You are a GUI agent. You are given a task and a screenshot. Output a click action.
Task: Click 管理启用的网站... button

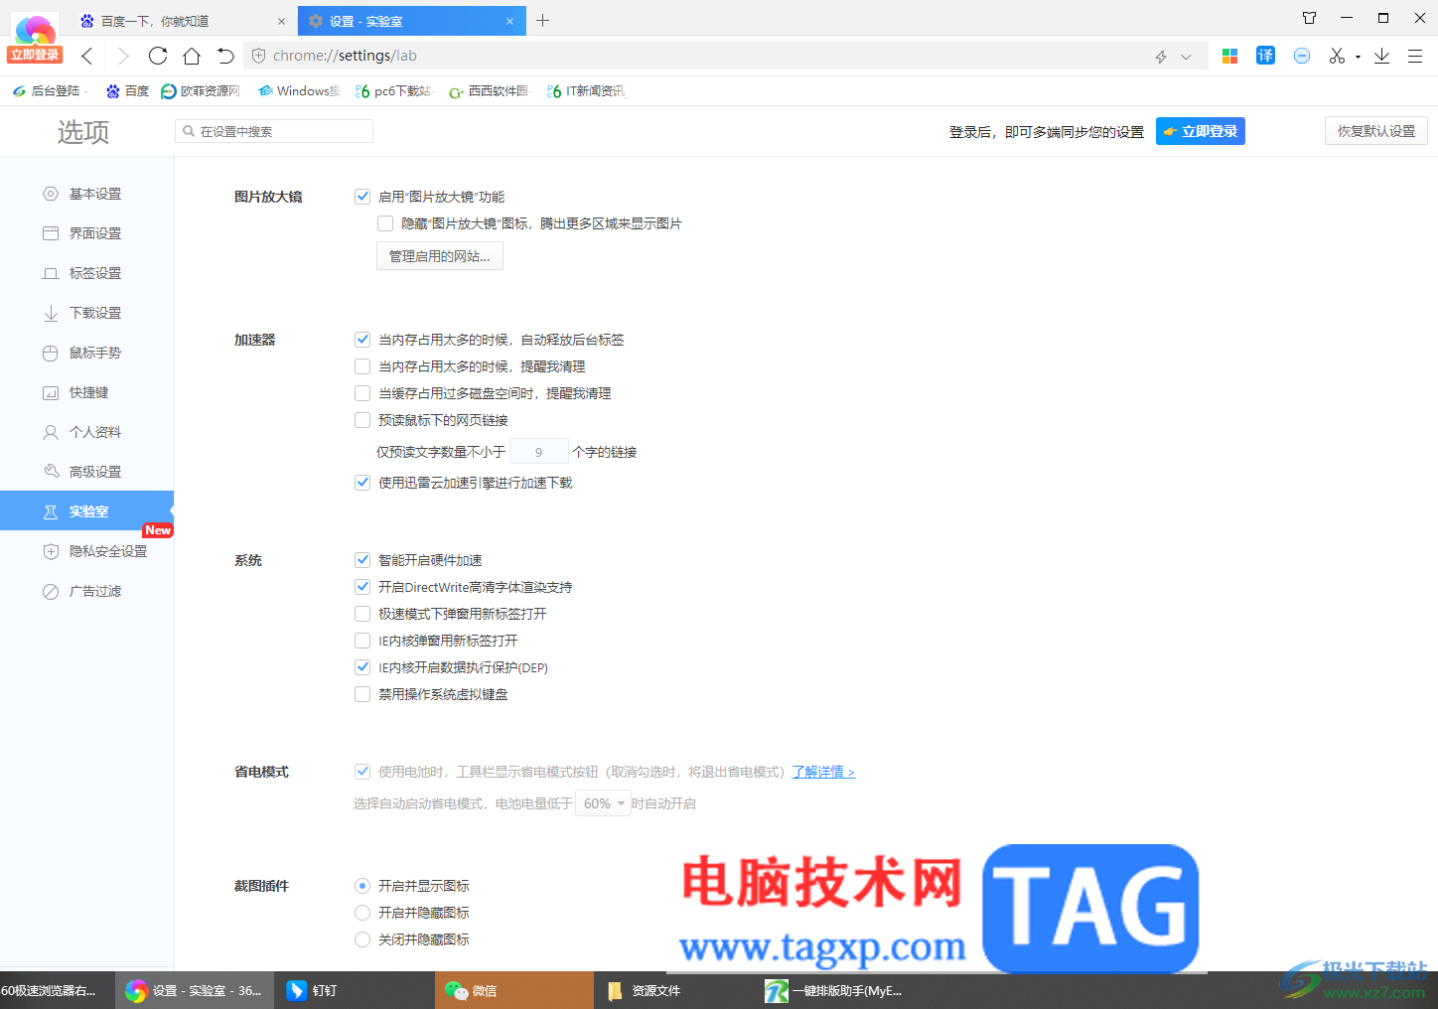click(440, 256)
